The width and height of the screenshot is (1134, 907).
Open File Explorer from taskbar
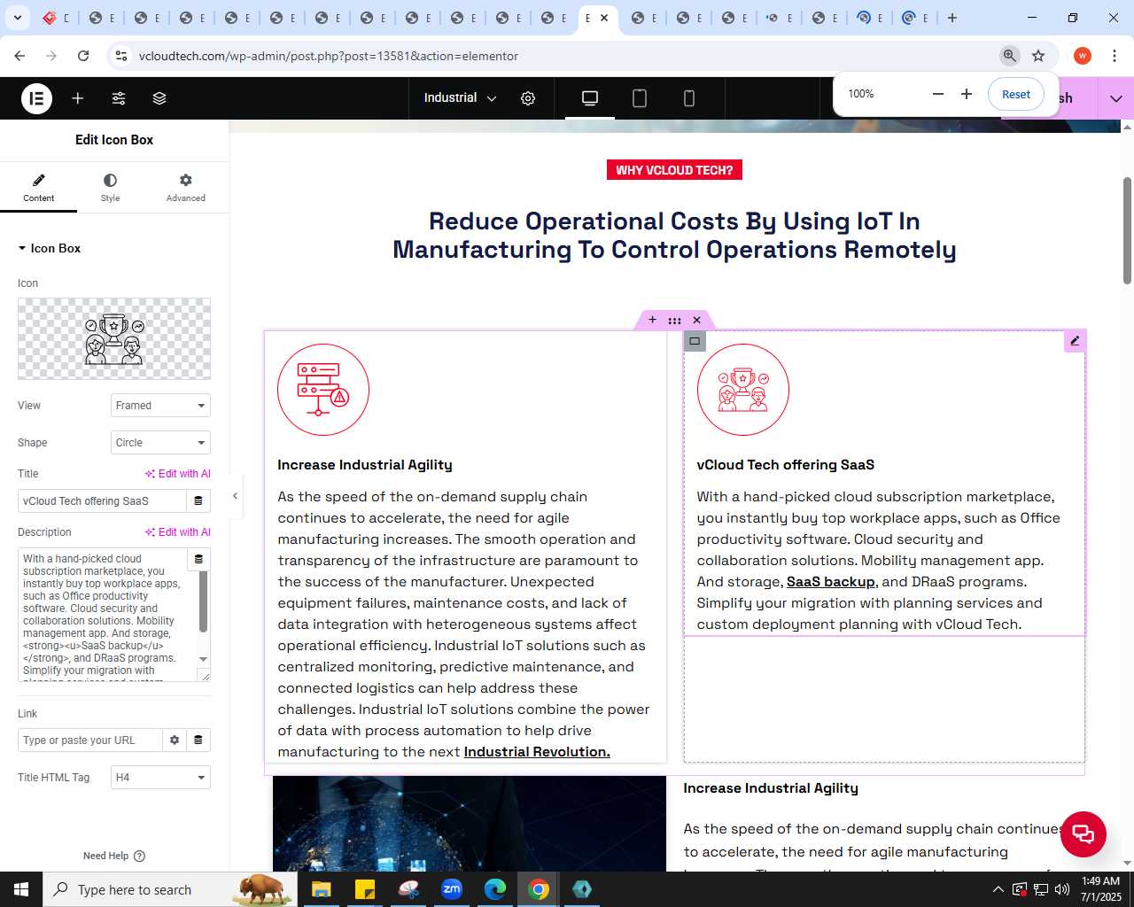tap(321, 889)
